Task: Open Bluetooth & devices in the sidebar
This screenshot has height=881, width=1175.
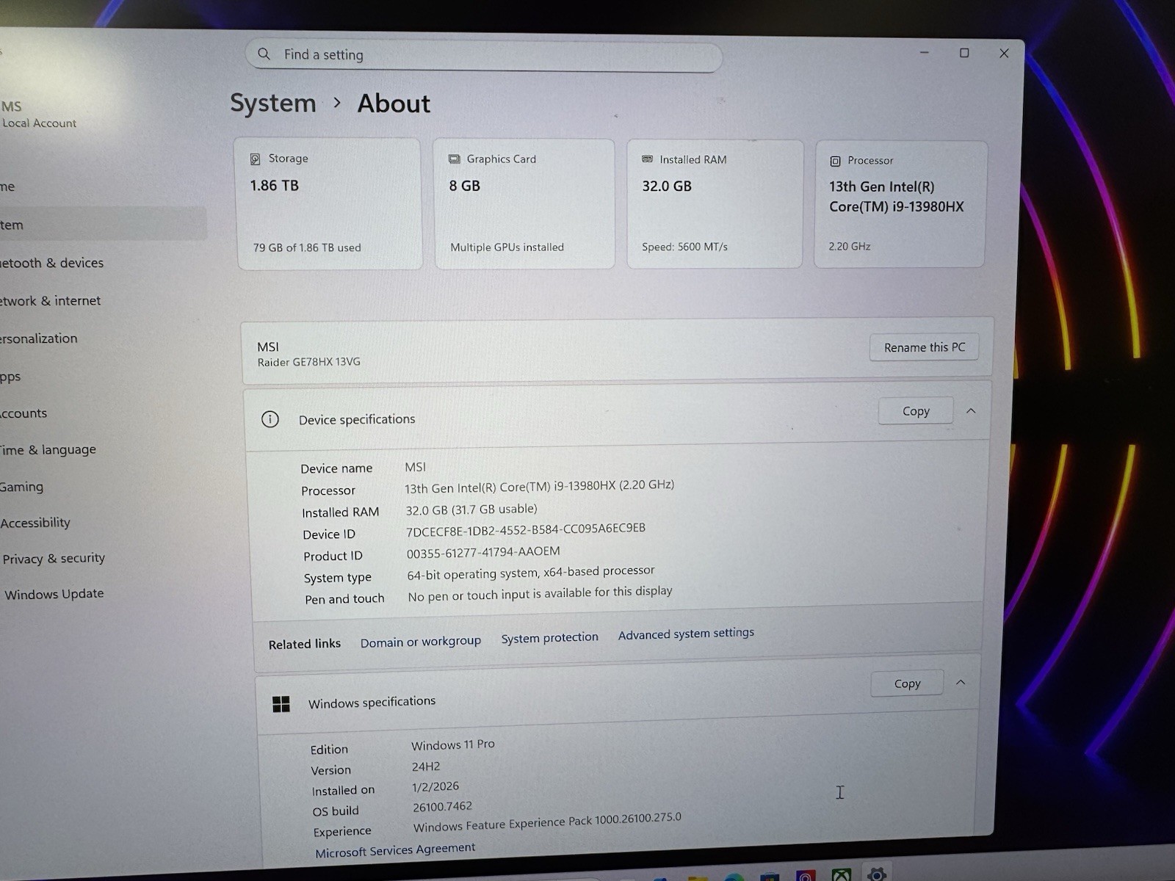Action: [x=53, y=263]
